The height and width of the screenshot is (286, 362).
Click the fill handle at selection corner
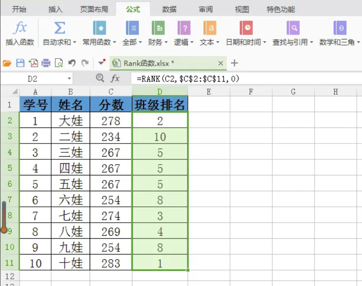tap(188, 270)
